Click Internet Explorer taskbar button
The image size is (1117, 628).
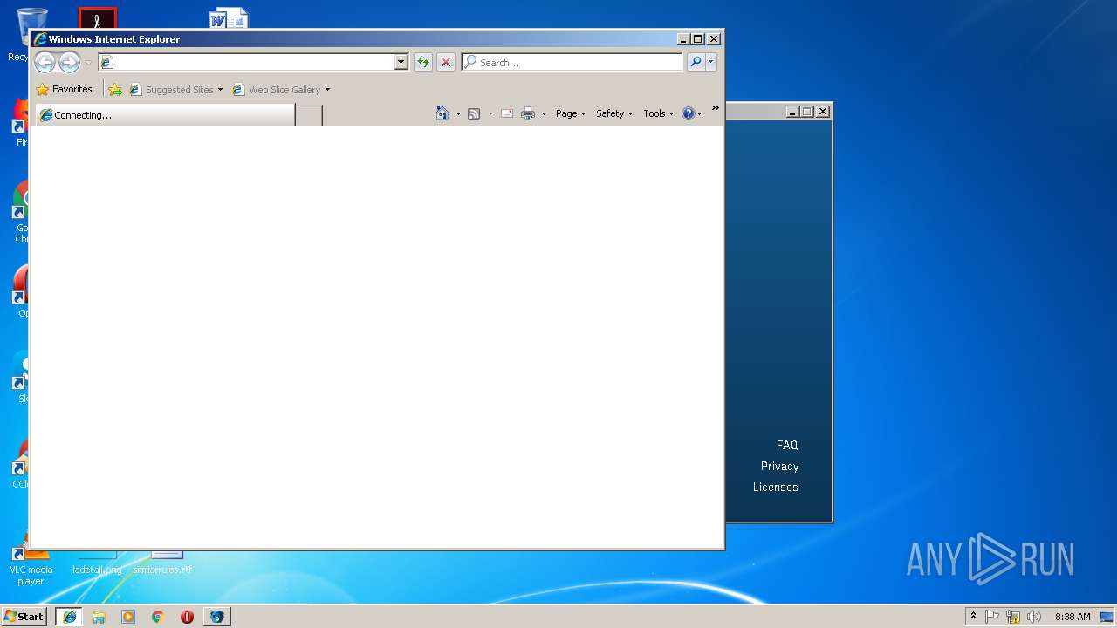69,617
